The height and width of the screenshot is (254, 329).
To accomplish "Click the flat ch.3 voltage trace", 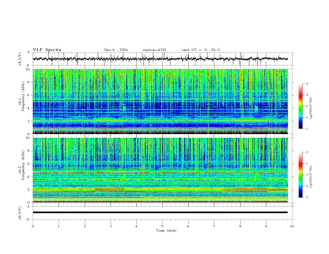I will 160,212.
